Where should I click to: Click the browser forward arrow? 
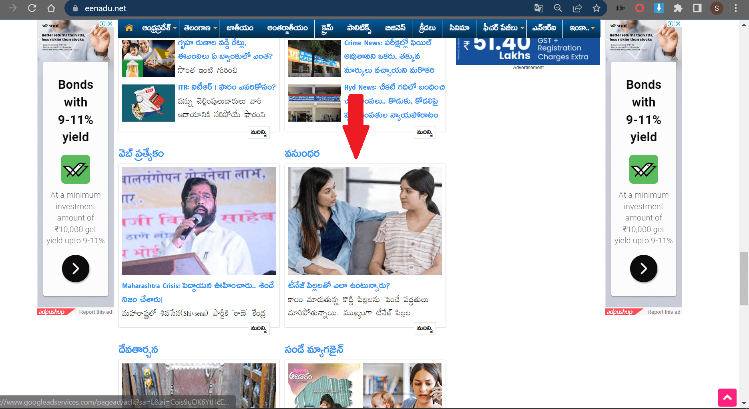[13, 8]
